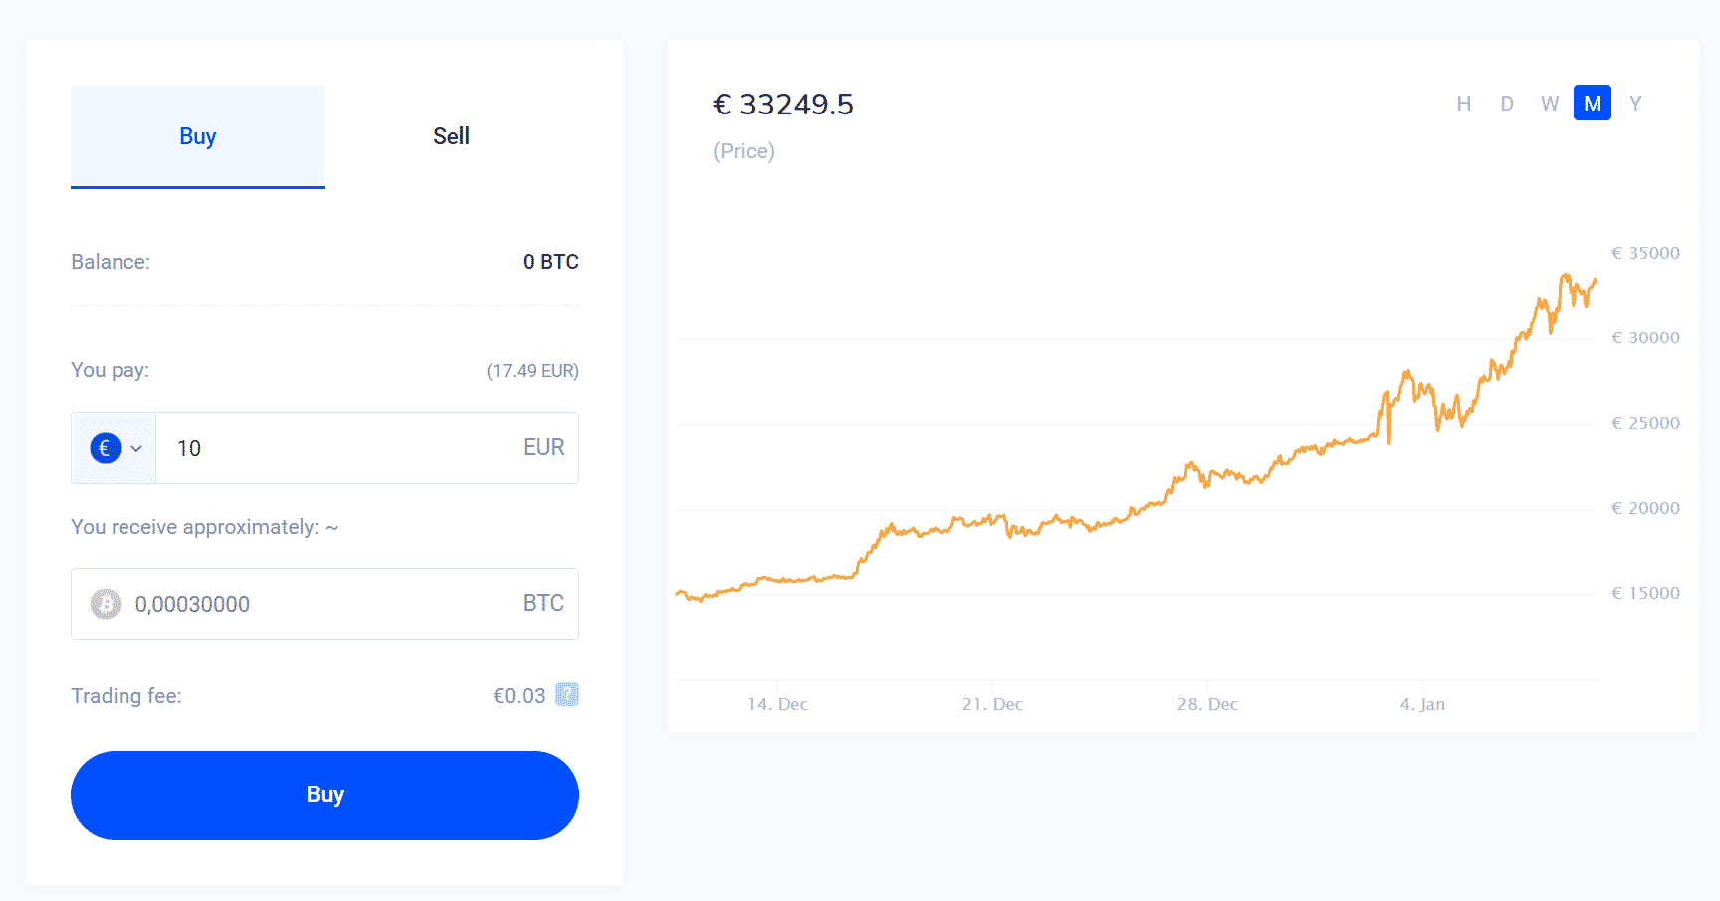Switch to the Buy tab
1720x901 pixels.
tap(197, 135)
